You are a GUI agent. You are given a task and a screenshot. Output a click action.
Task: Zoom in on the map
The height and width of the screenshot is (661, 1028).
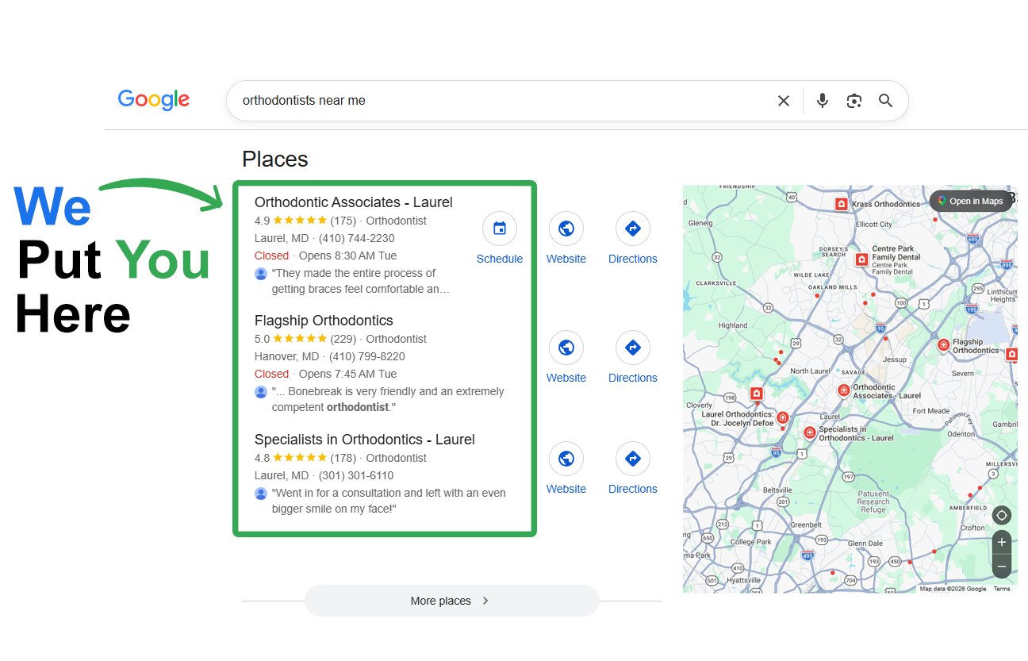1002,543
